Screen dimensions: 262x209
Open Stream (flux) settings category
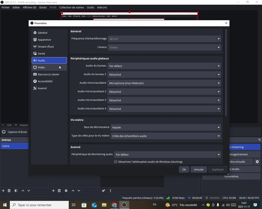click(49, 47)
